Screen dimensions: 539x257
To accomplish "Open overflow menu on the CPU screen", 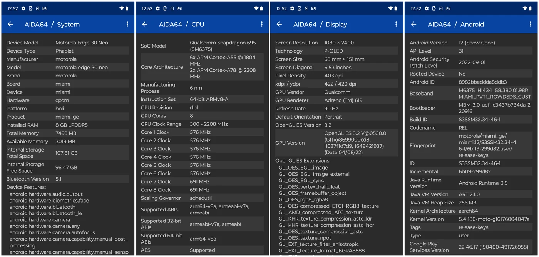I will (x=262, y=24).
